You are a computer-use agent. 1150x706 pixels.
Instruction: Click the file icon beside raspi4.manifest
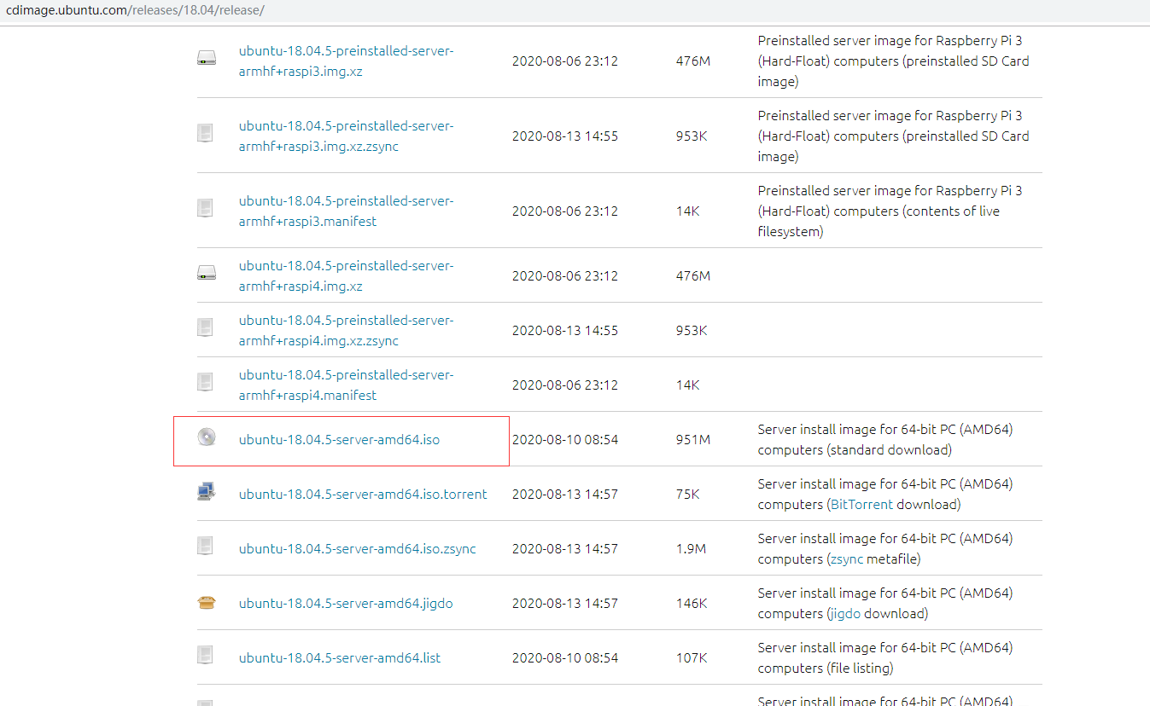tap(205, 382)
